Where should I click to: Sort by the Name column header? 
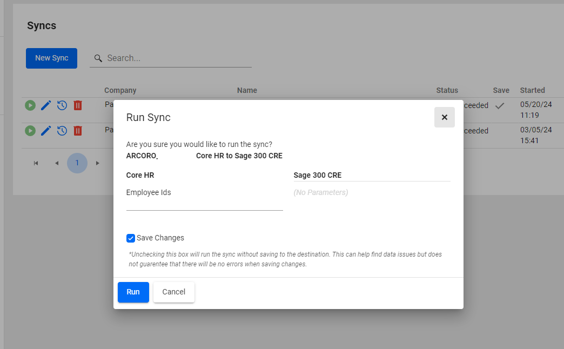[247, 90]
